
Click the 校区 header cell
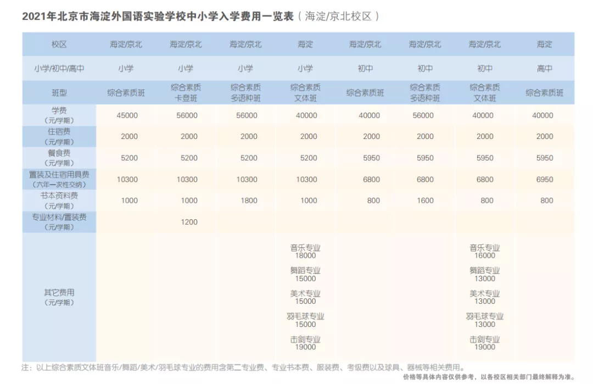click(x=59, y=44)
